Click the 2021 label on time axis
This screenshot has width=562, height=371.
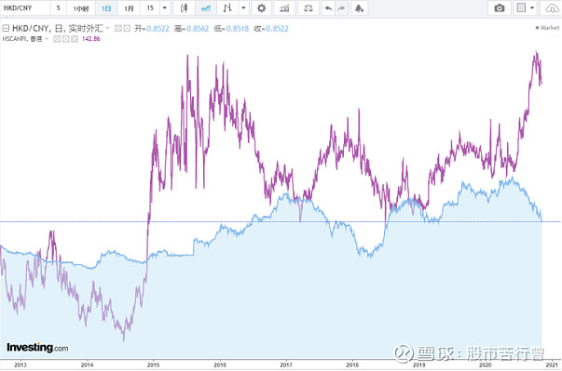pos(552,364)
